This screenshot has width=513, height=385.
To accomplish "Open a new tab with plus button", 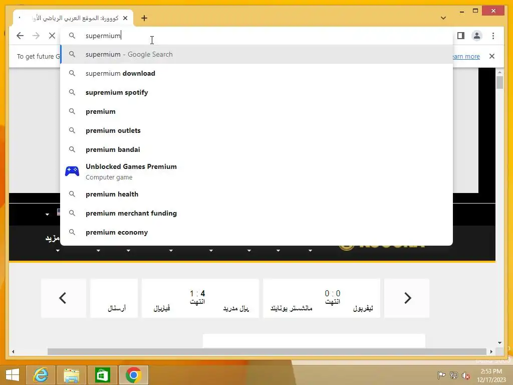I will point(144,18).
